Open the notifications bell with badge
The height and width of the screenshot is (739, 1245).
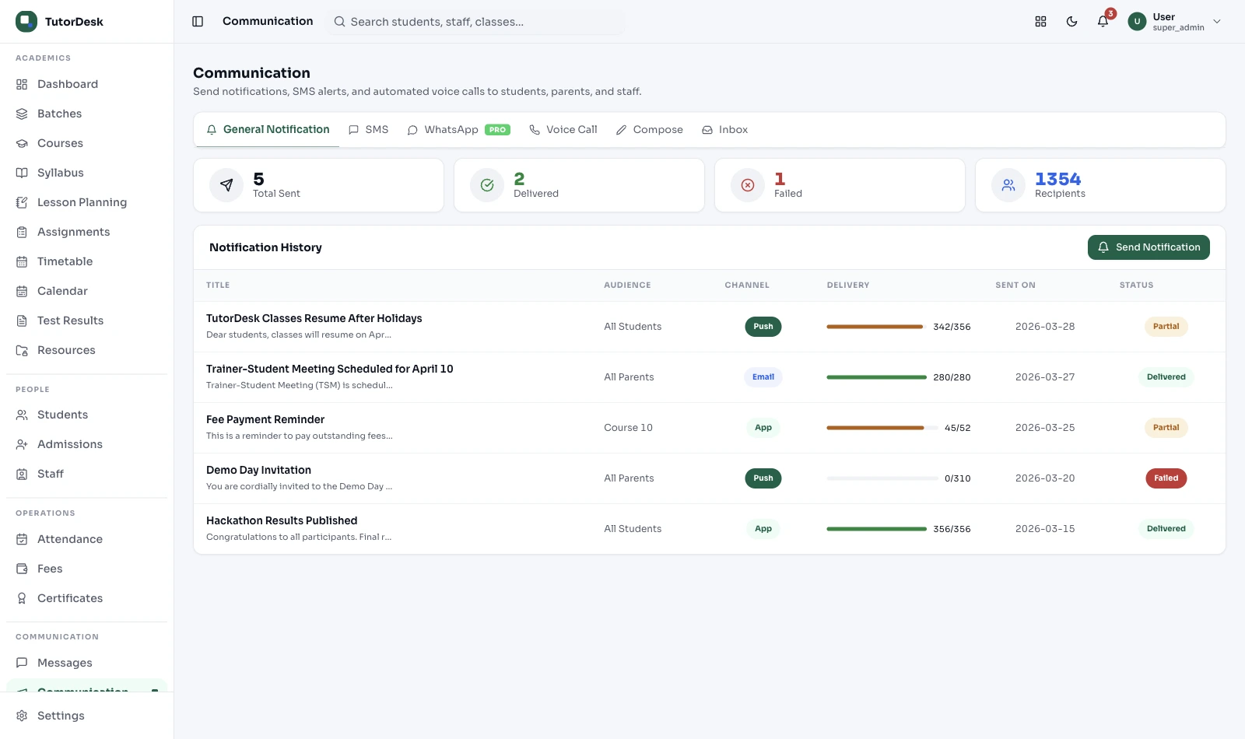point(1103,21)
